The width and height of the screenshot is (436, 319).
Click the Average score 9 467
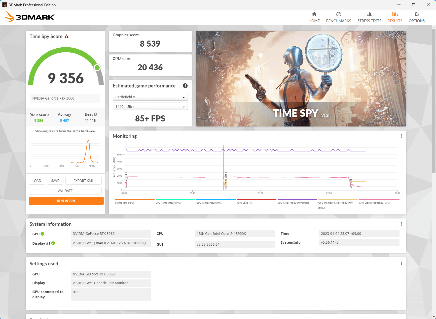click(x=64, y=120)
